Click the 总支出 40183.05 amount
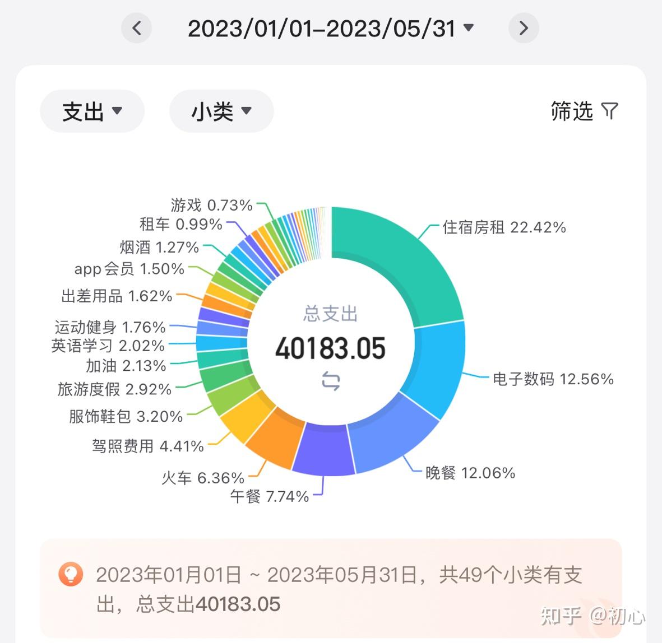Image resolution: width=662 pixels, height=643 pixels. 331,348
